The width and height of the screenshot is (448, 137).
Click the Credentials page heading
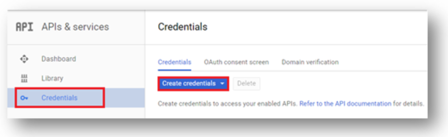(x=183, y=27)
